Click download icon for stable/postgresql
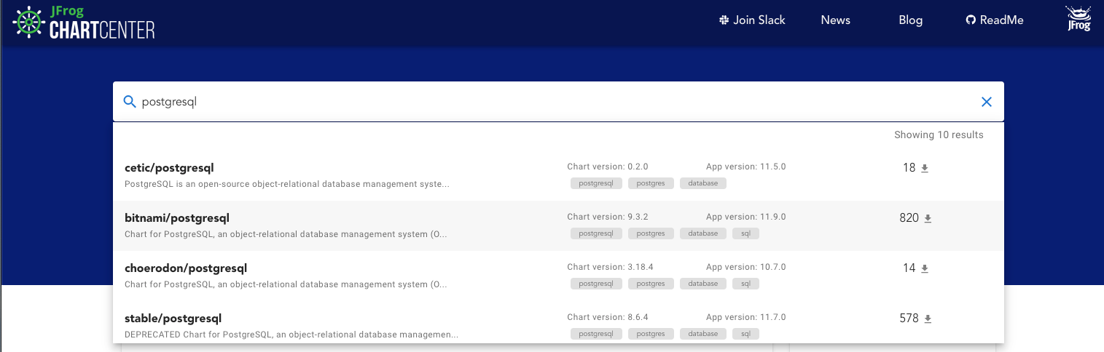This screenshot has width=1104, height=352. 928,319
